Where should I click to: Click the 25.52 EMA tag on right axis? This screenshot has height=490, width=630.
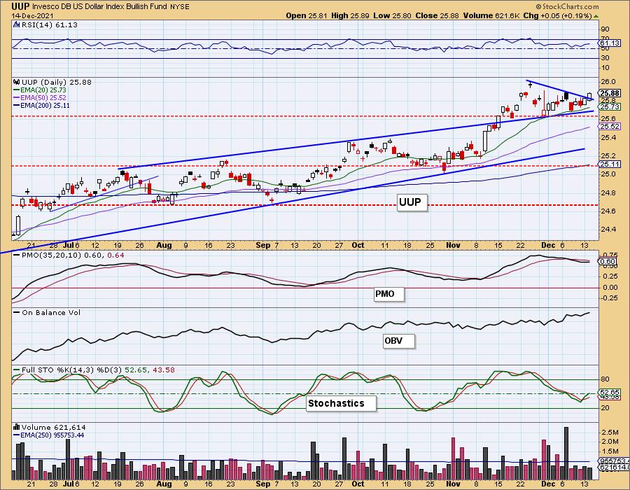click(610, 126)
